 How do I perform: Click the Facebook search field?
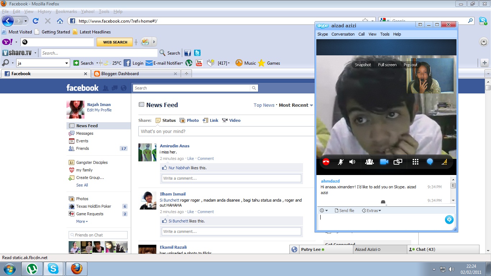tap(191, 88)
